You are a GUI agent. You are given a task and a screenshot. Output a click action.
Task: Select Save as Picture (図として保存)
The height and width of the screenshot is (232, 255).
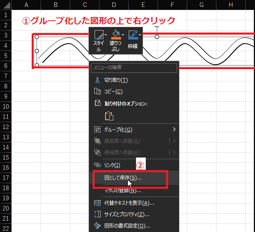(x=123, y=178)
